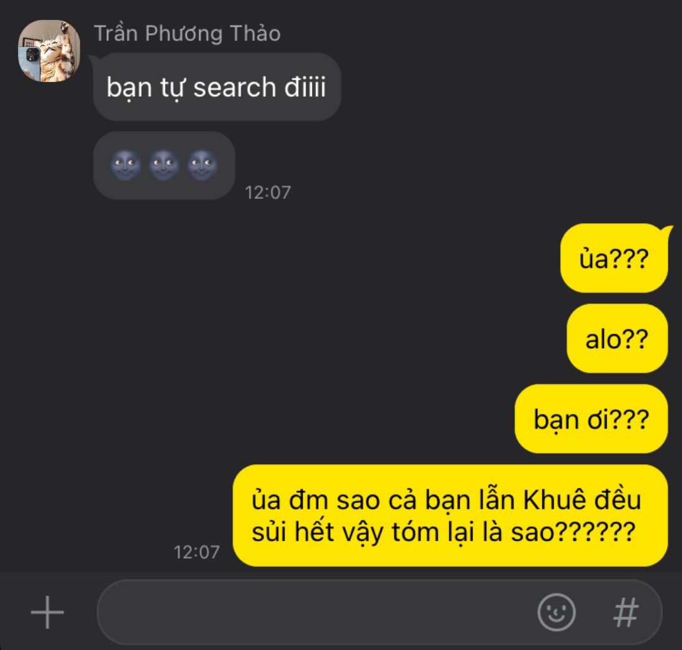Tap the plus attachment icon
Screen dimensions: 682x650
[x=47, y=613]
